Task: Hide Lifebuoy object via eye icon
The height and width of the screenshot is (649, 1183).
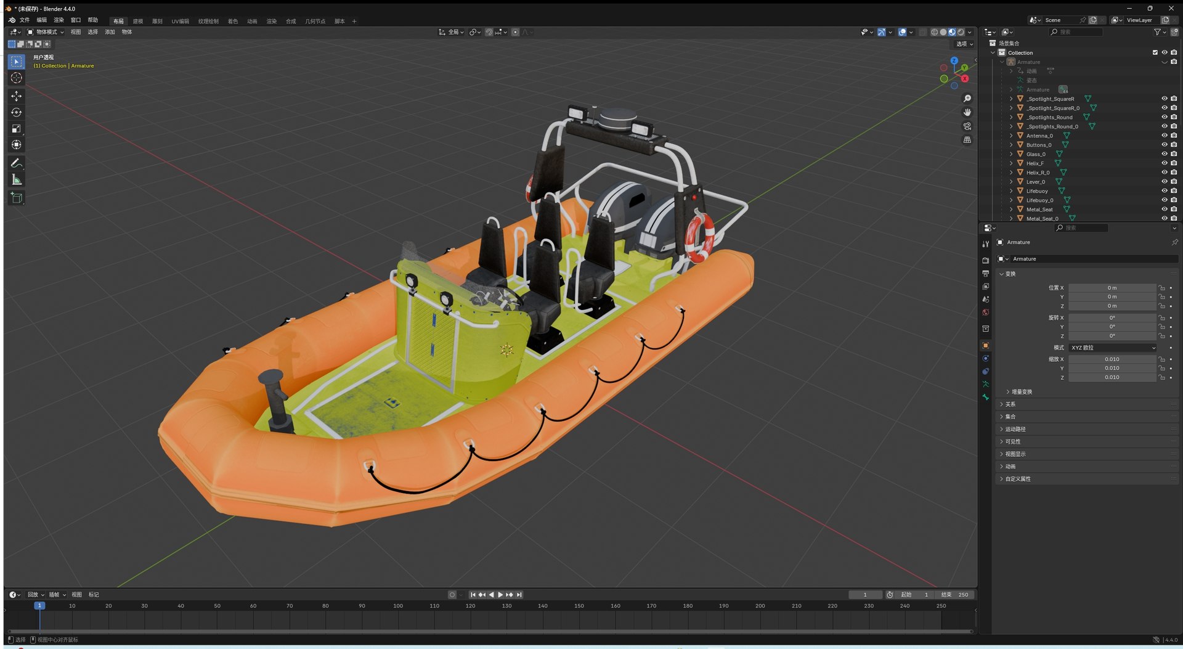Action: [x=1165, y=191]
